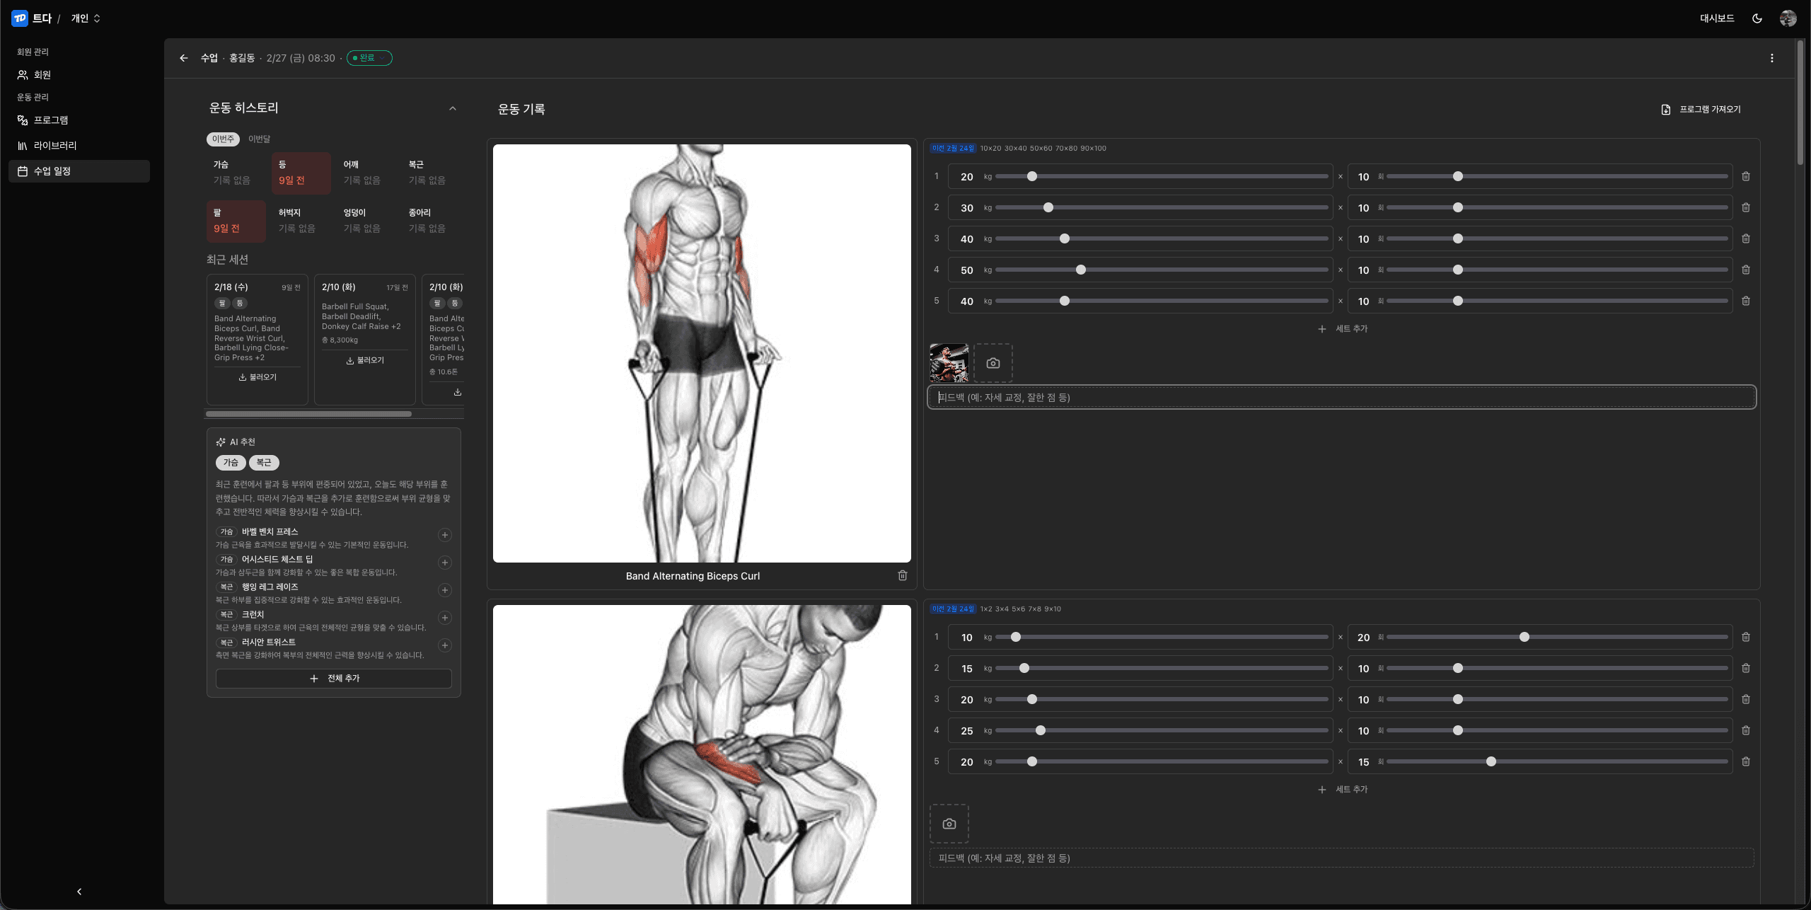Switch to 이번달 tab
Image resolution: width=1811 pixels, height=910 pixels.
(x=259, y=139)
